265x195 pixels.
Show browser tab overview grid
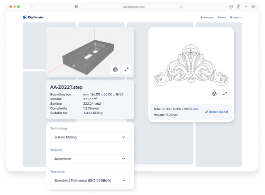click(x=253, y=6)
